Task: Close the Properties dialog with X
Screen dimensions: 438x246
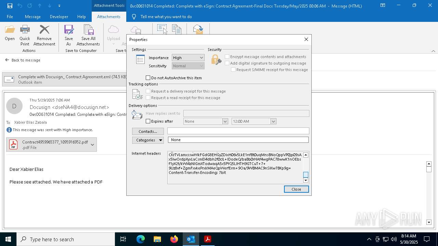Action: pos(306,39)
